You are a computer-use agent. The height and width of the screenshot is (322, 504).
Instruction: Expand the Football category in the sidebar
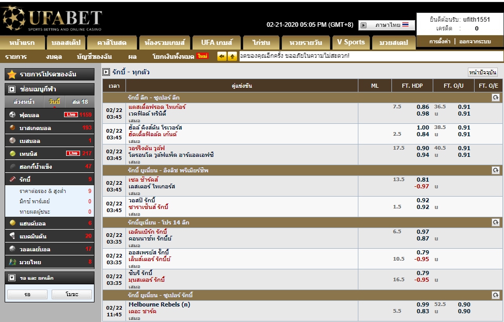50,115
